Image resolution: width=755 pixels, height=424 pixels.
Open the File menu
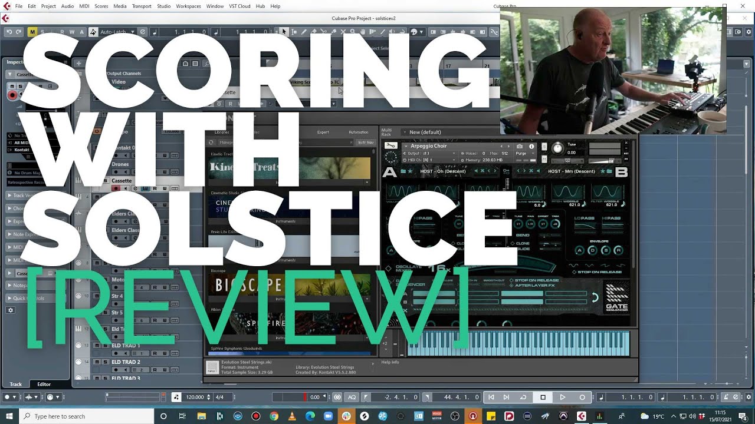[19, 6]
